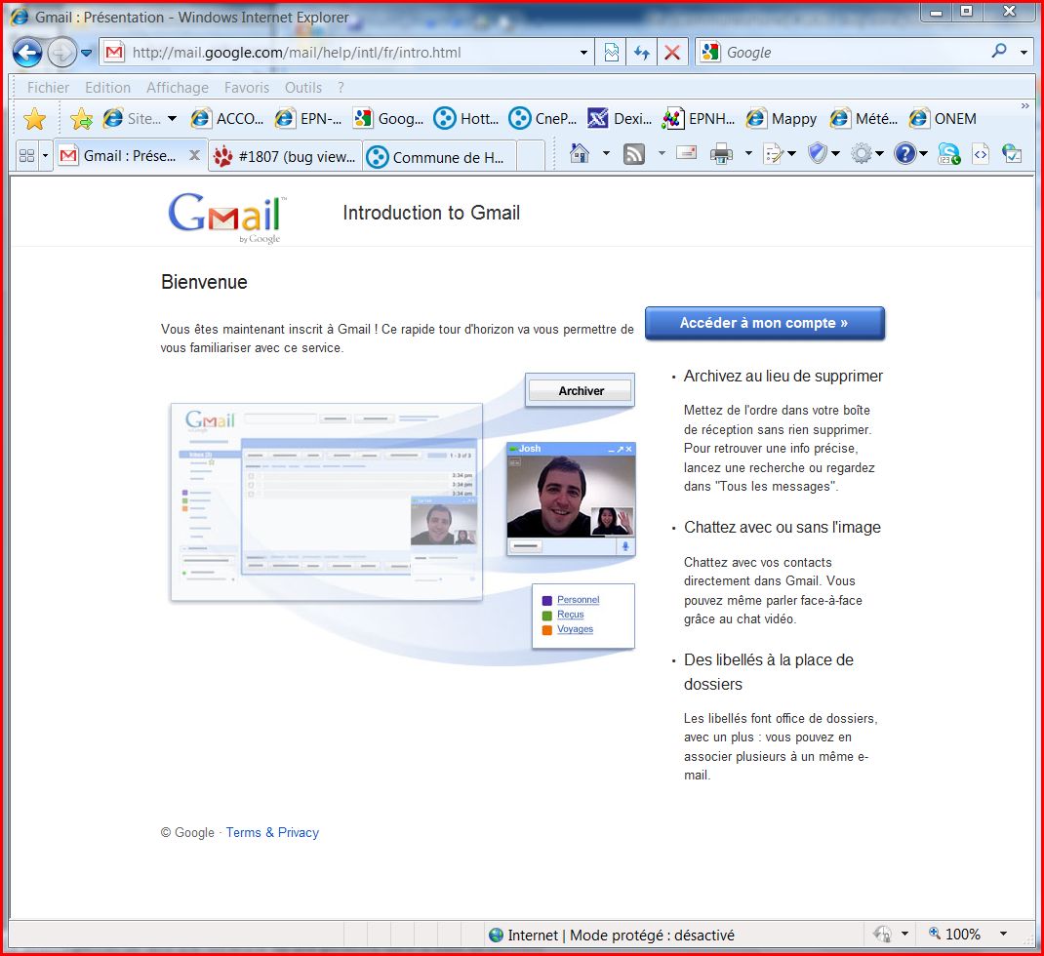This screenshot has width=1044, height=956.
Task: Switch to the Commune de H... tab
Action: pos(439,156)
